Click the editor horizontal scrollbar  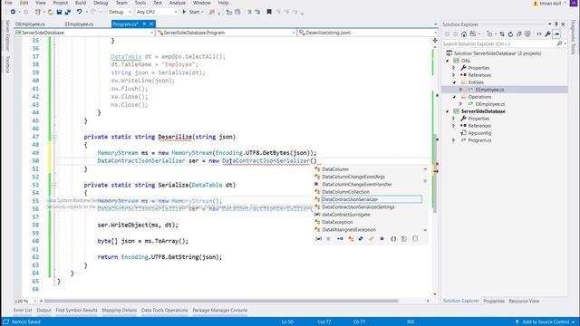click(221, 301)
